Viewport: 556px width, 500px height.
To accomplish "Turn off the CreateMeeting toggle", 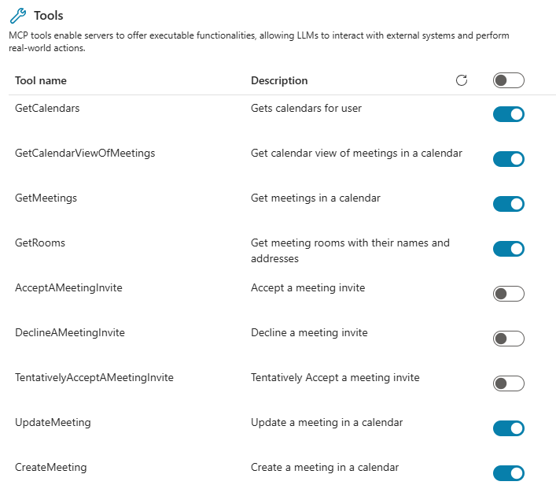I will pos(508,473).
